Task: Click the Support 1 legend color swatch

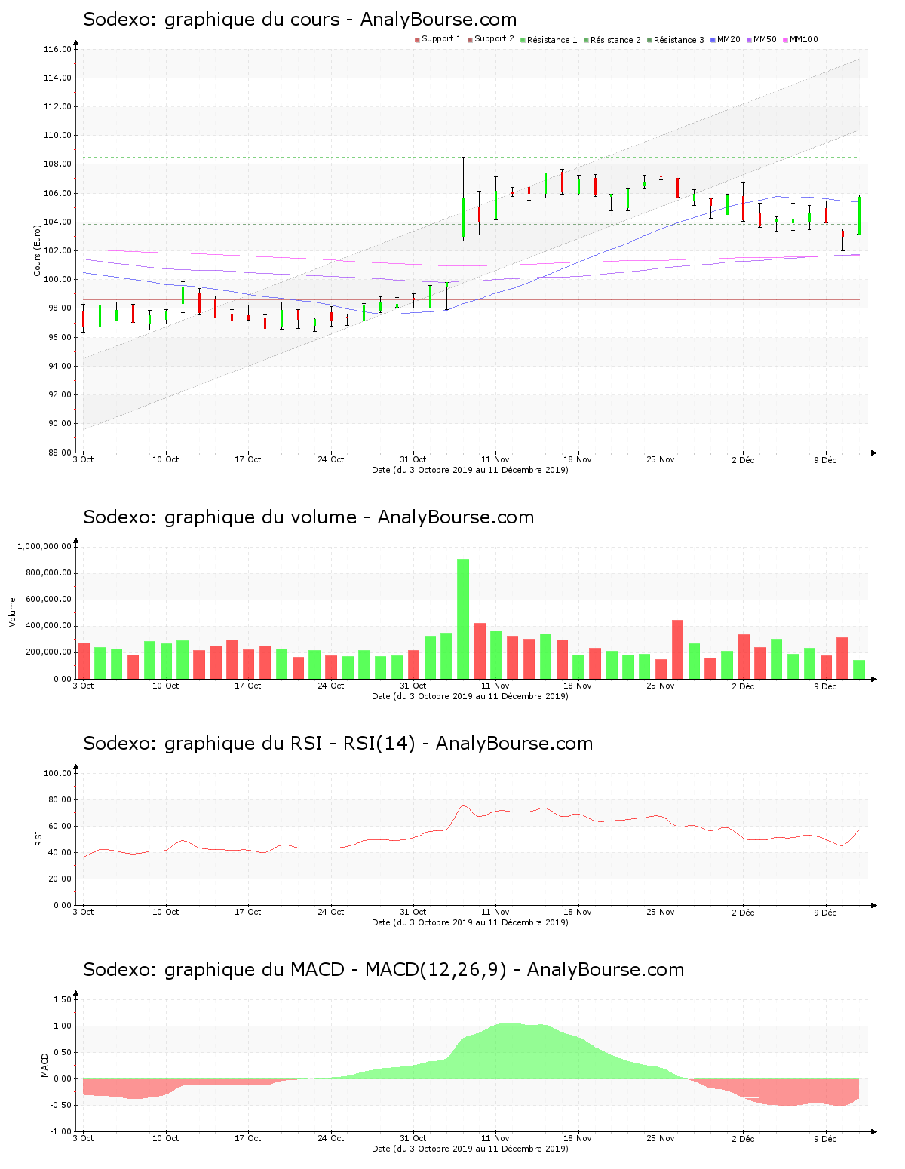Action: click(417, 40)
